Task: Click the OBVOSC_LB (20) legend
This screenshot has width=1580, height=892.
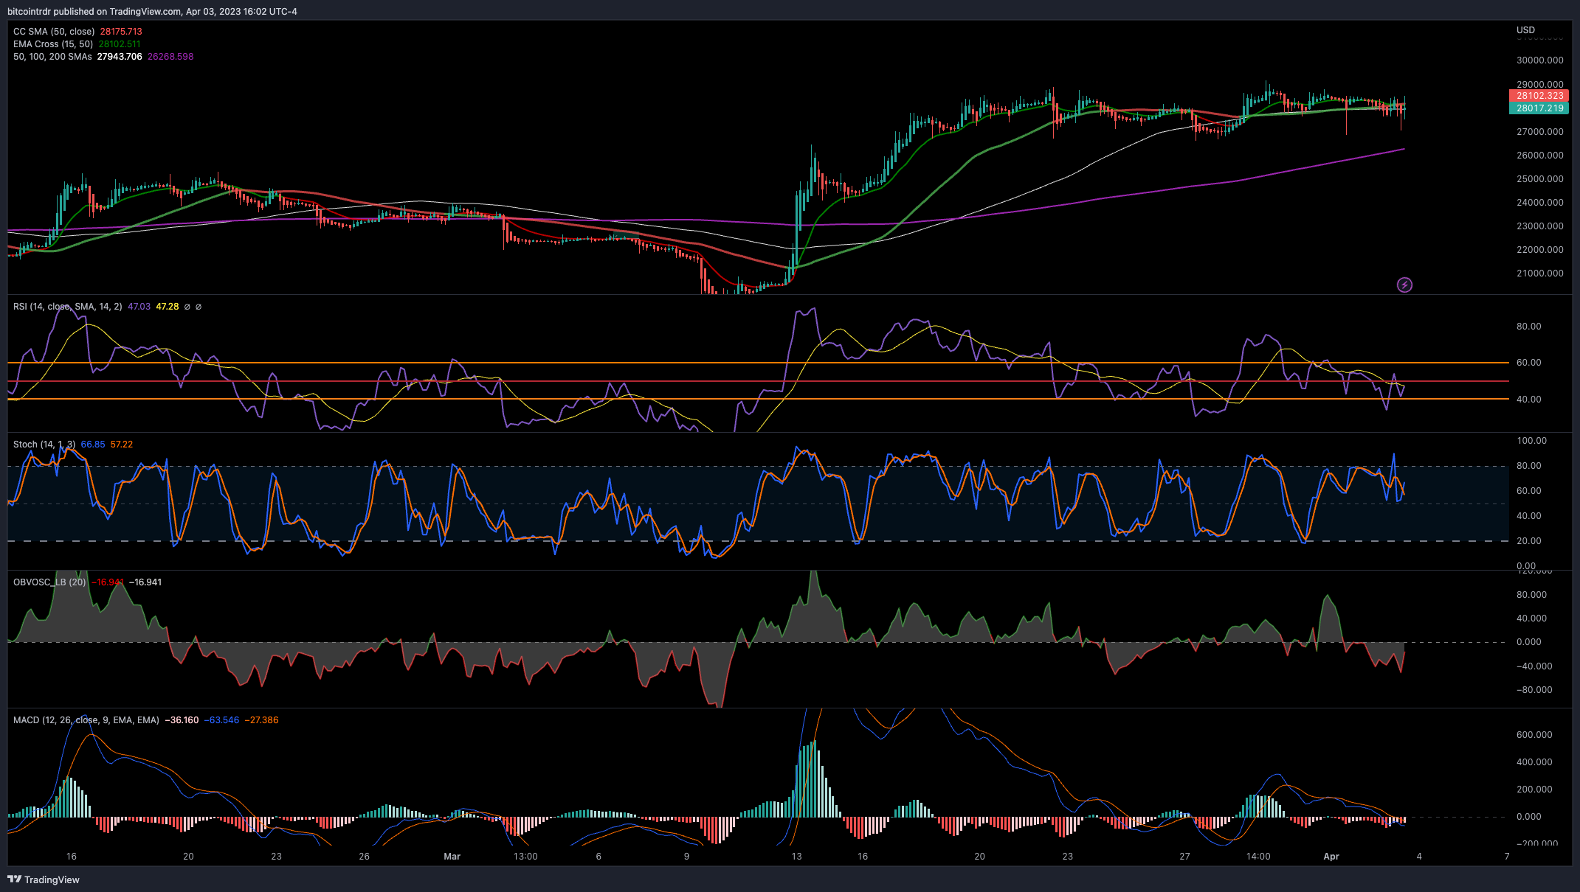Action: [49, 582]
